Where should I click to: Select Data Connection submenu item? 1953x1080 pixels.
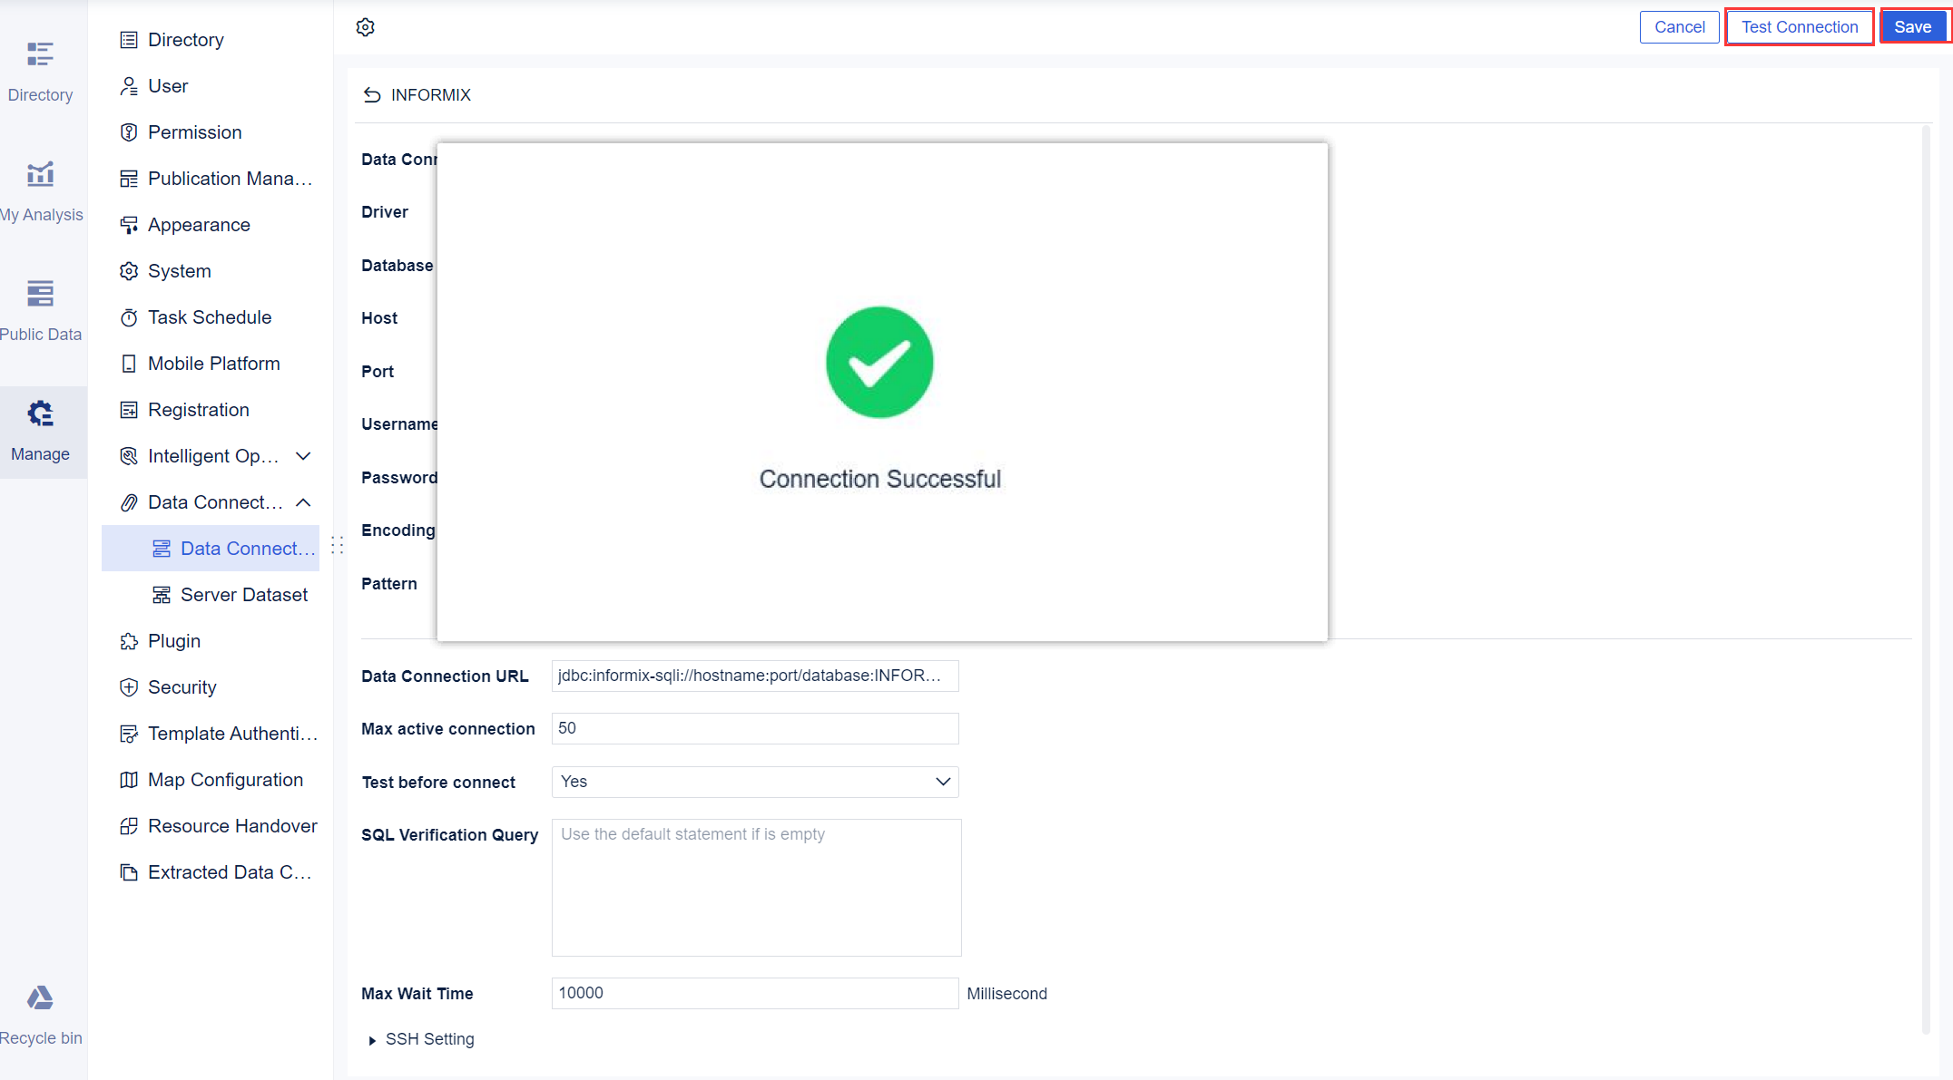(x=211, y=549)
